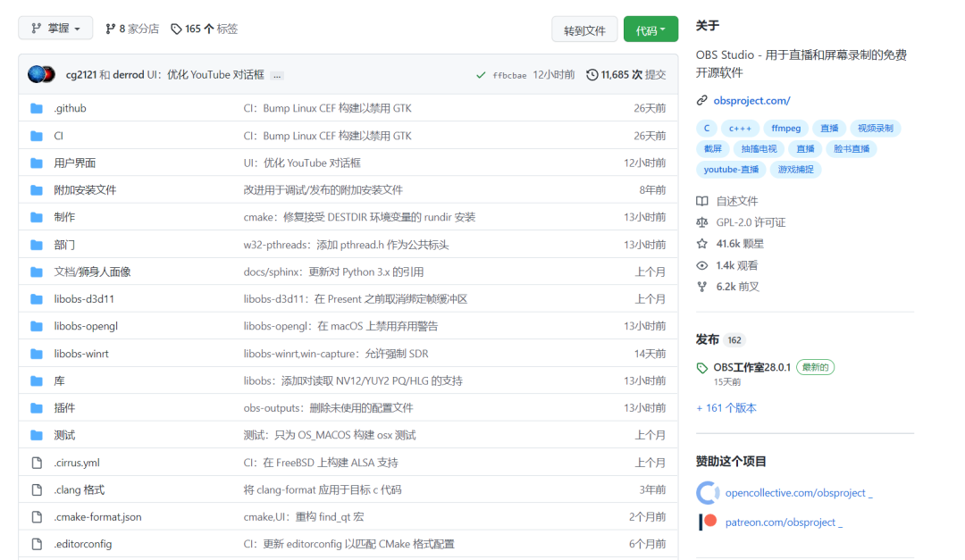Select the 游戏捕捉 topic tag
The height and width of the screenshot is (560, 965).
click(796, 169)
